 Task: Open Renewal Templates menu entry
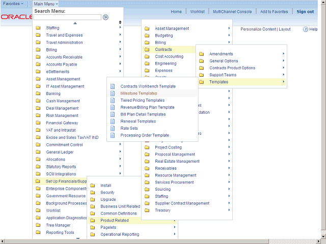[138, 121]
